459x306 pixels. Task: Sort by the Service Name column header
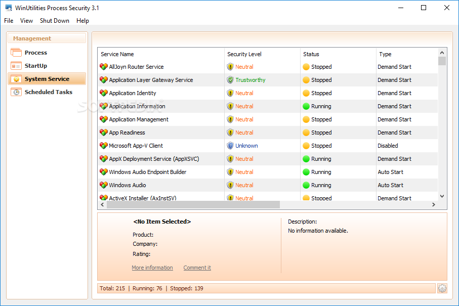161,54
